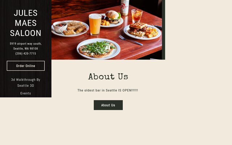The width and height of the screenshot is (232, 145).
Task: Click the waffle sandwich plate in photo
Action: [142, 31]
